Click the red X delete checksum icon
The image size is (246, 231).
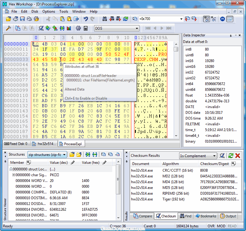[x=238, y=156]
